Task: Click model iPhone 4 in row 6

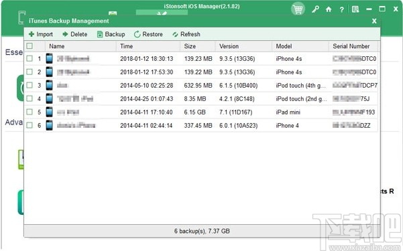Action: [x=288, y=126]
